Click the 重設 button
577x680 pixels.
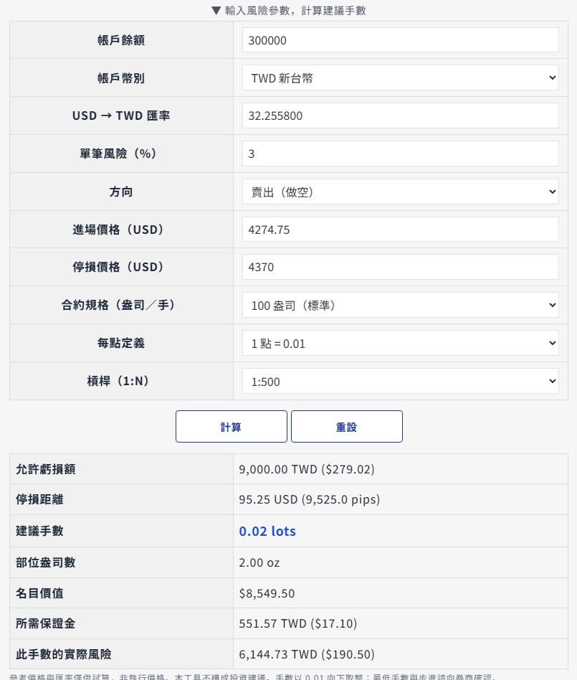[x=346, y=427]
